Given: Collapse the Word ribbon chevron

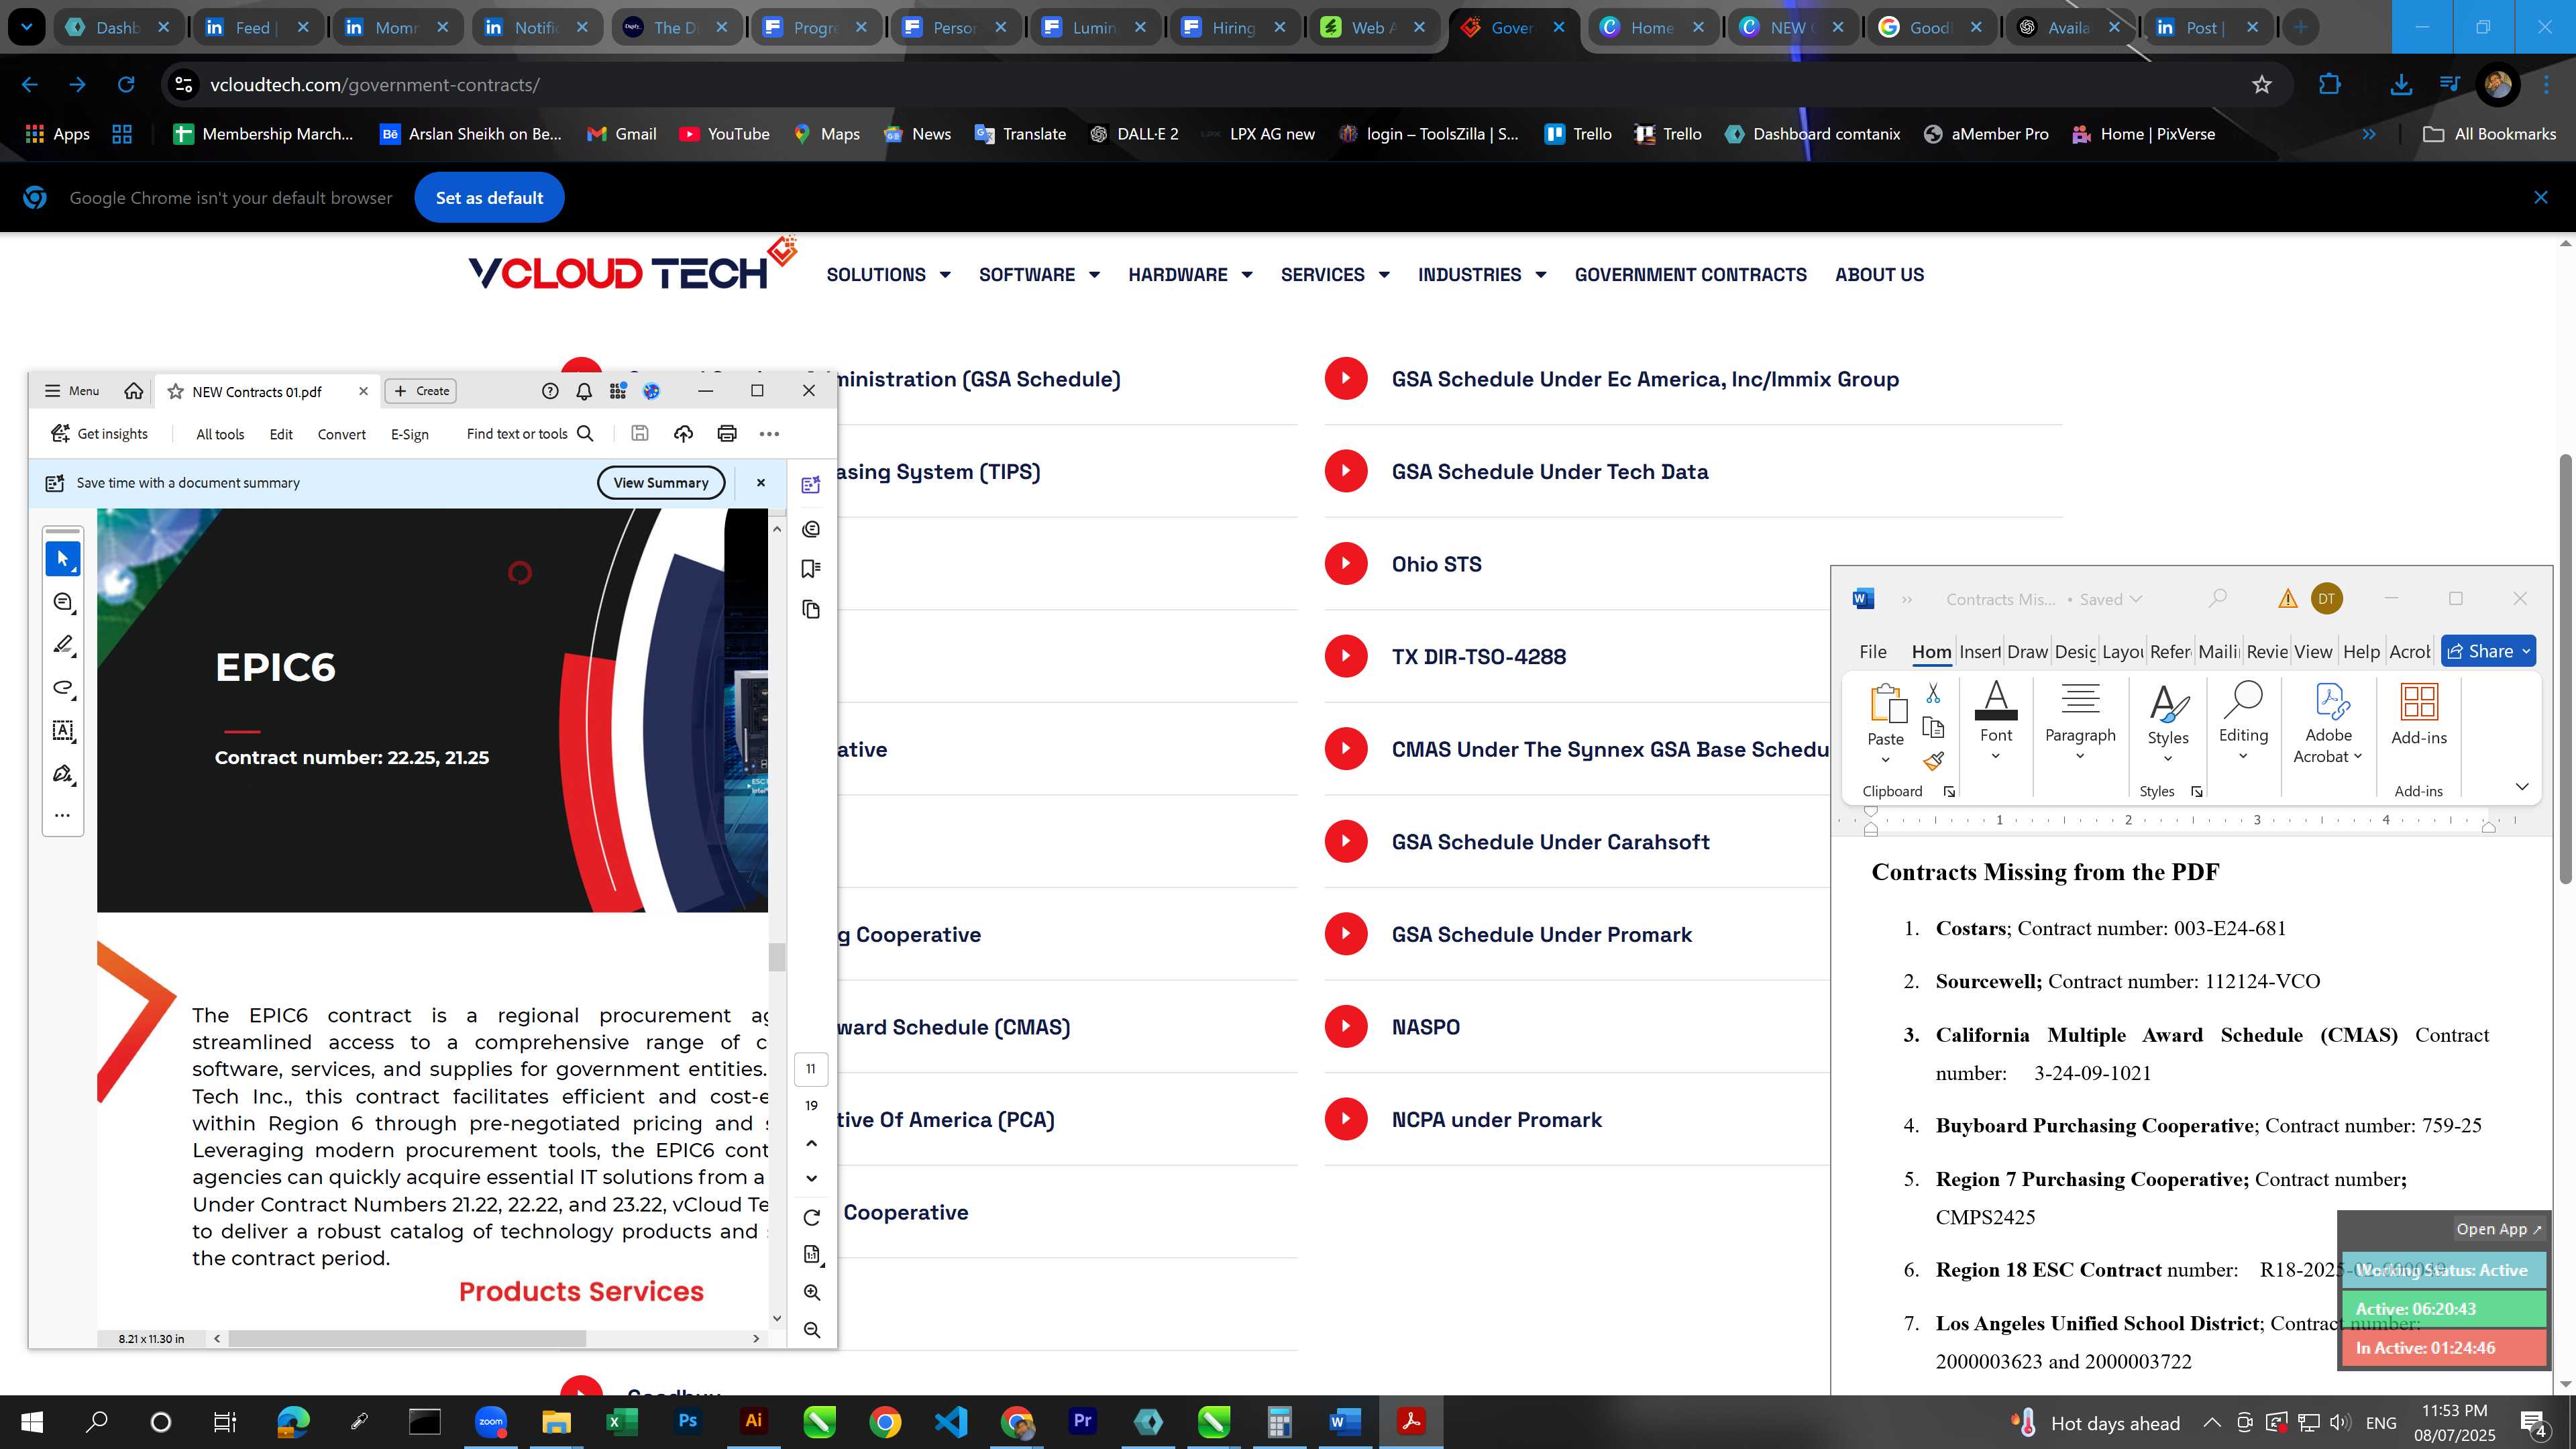Looking at the screenshot, I should 2521,787.
